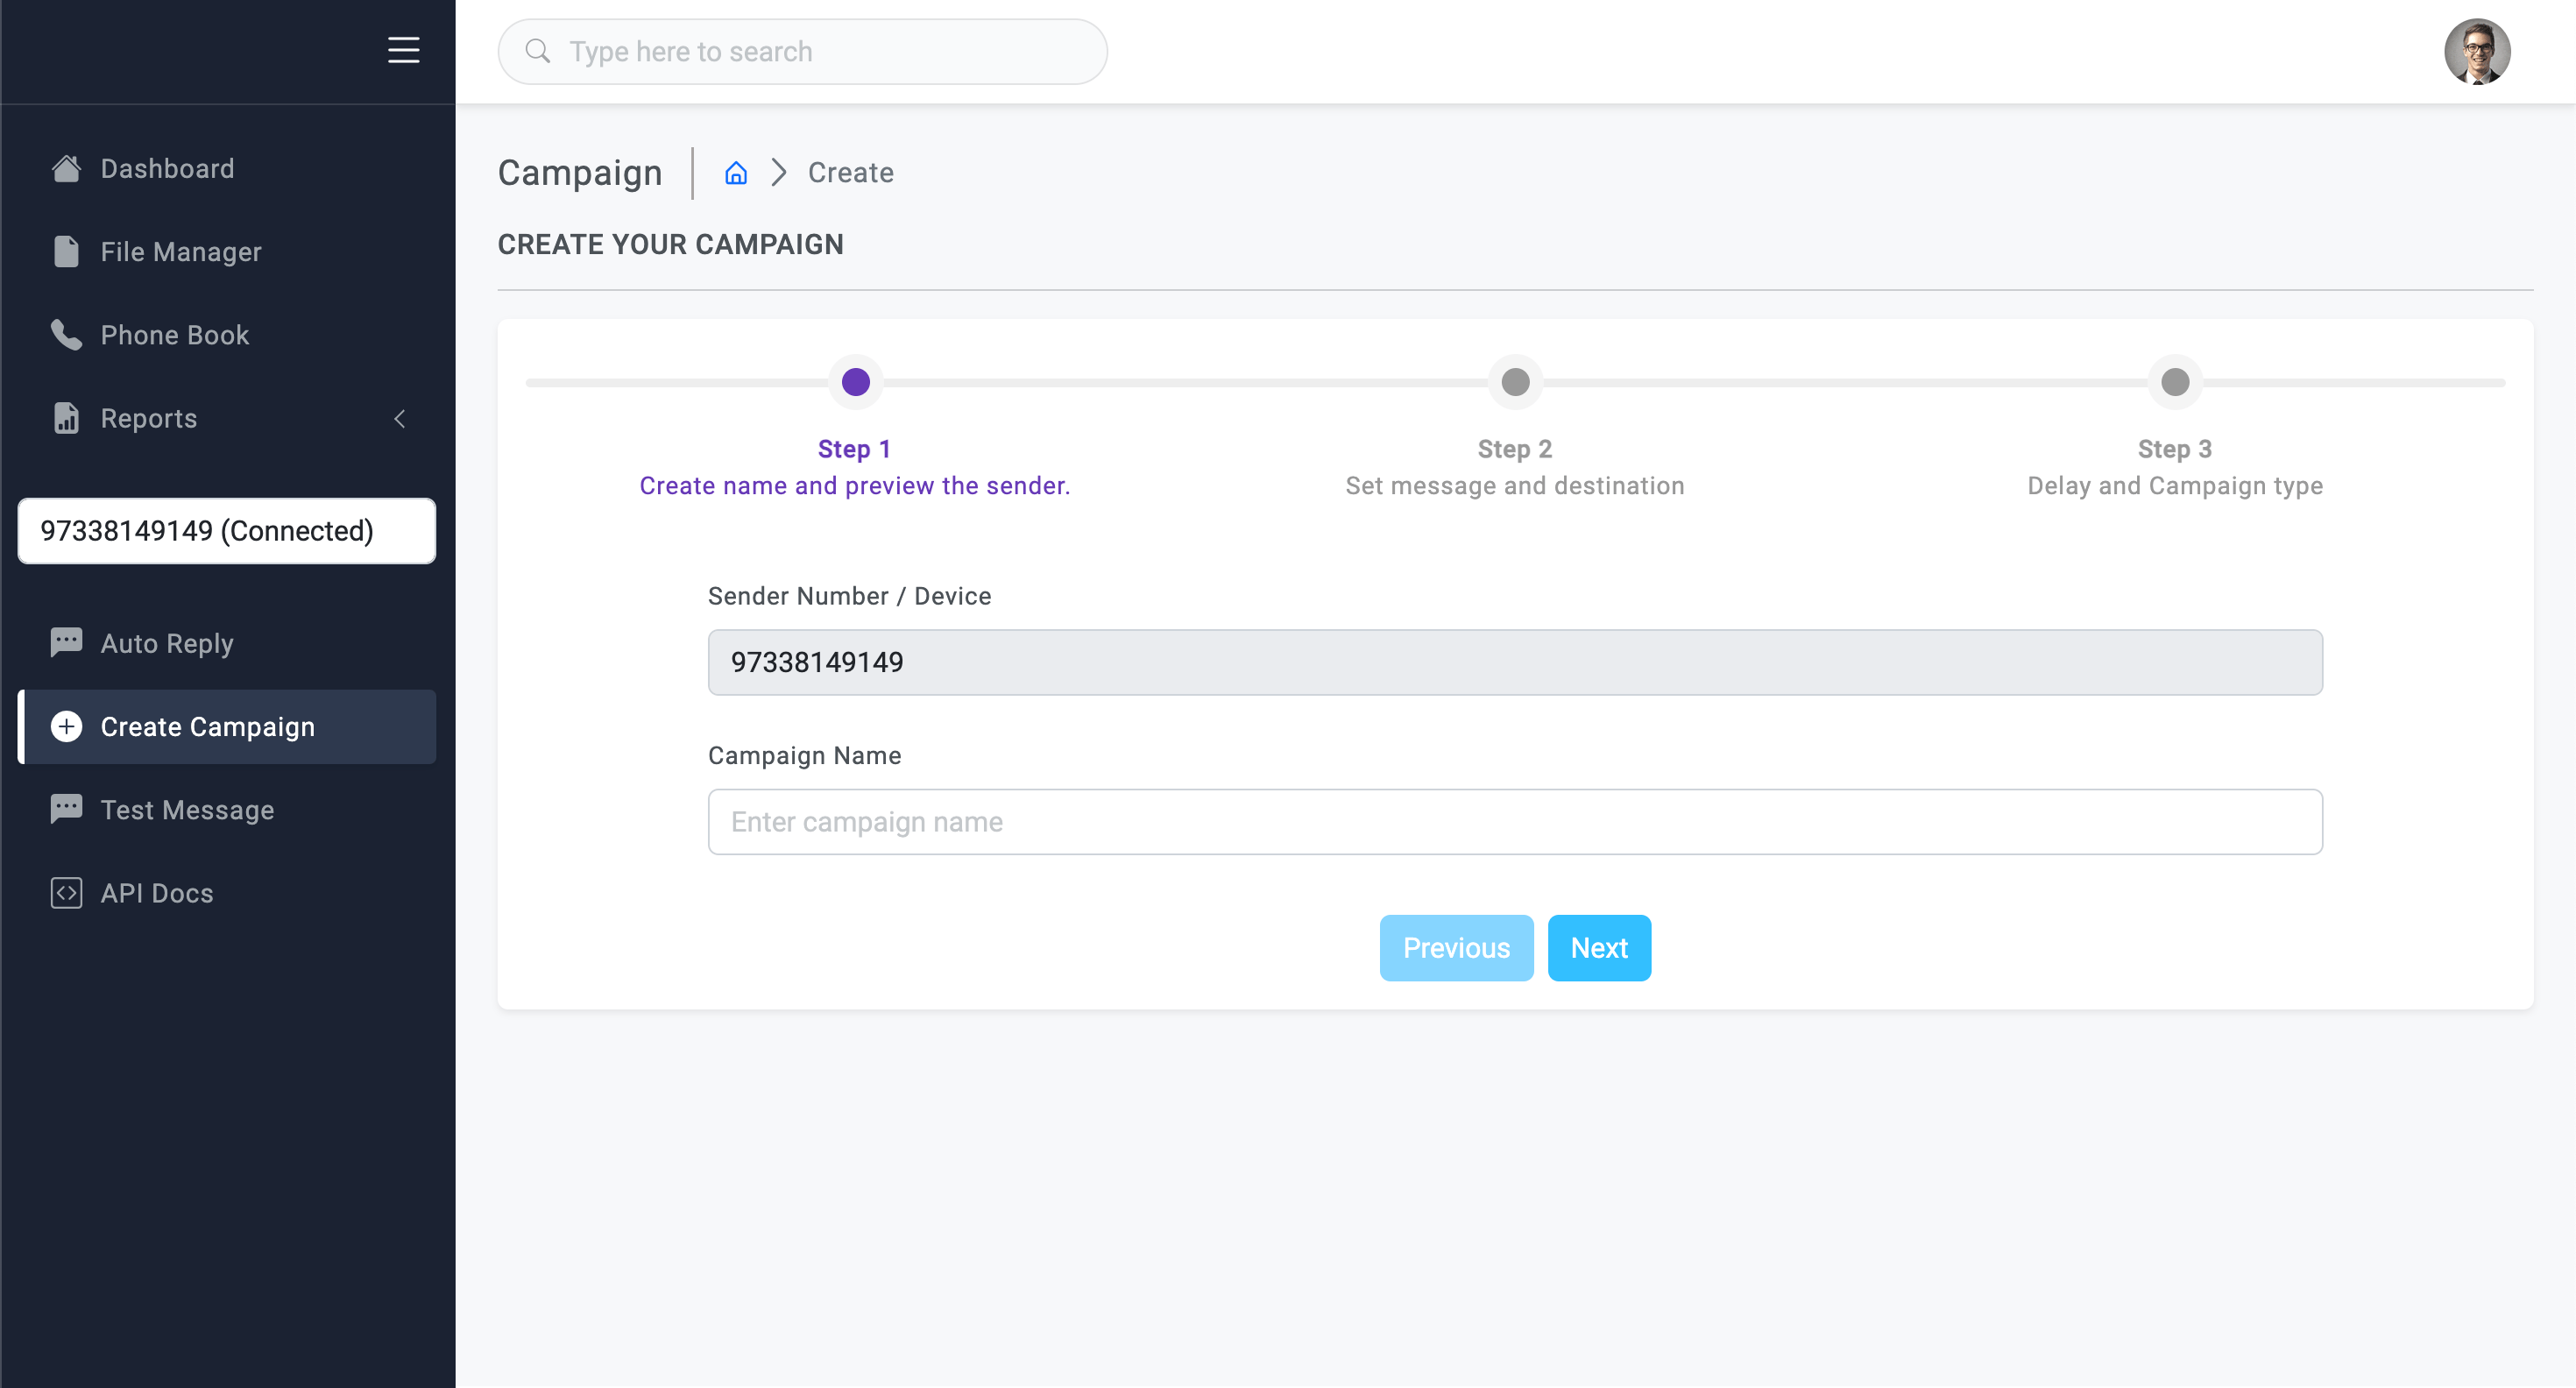
Task: Click Test Message icon in sidebar
Action: 65,809
